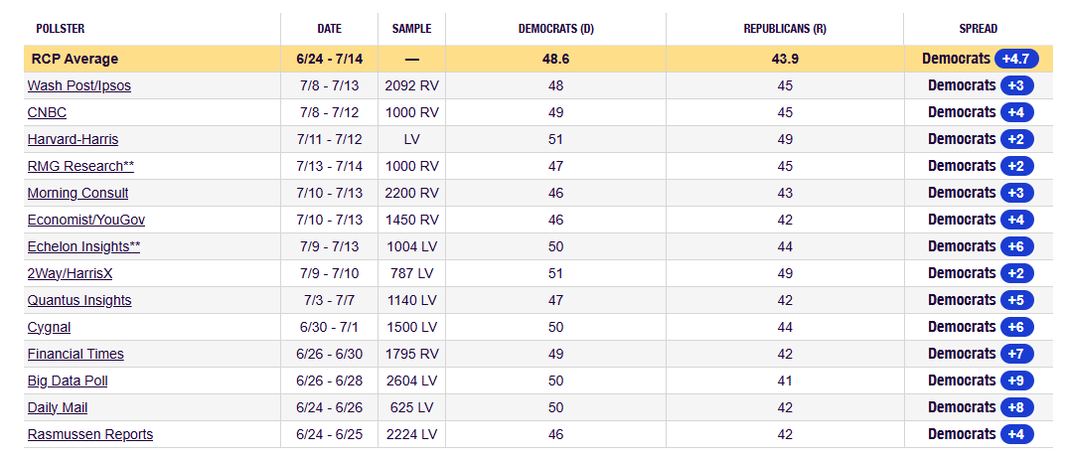
Task: Click the 787 LV sample cell
Action: click(411, 273)
